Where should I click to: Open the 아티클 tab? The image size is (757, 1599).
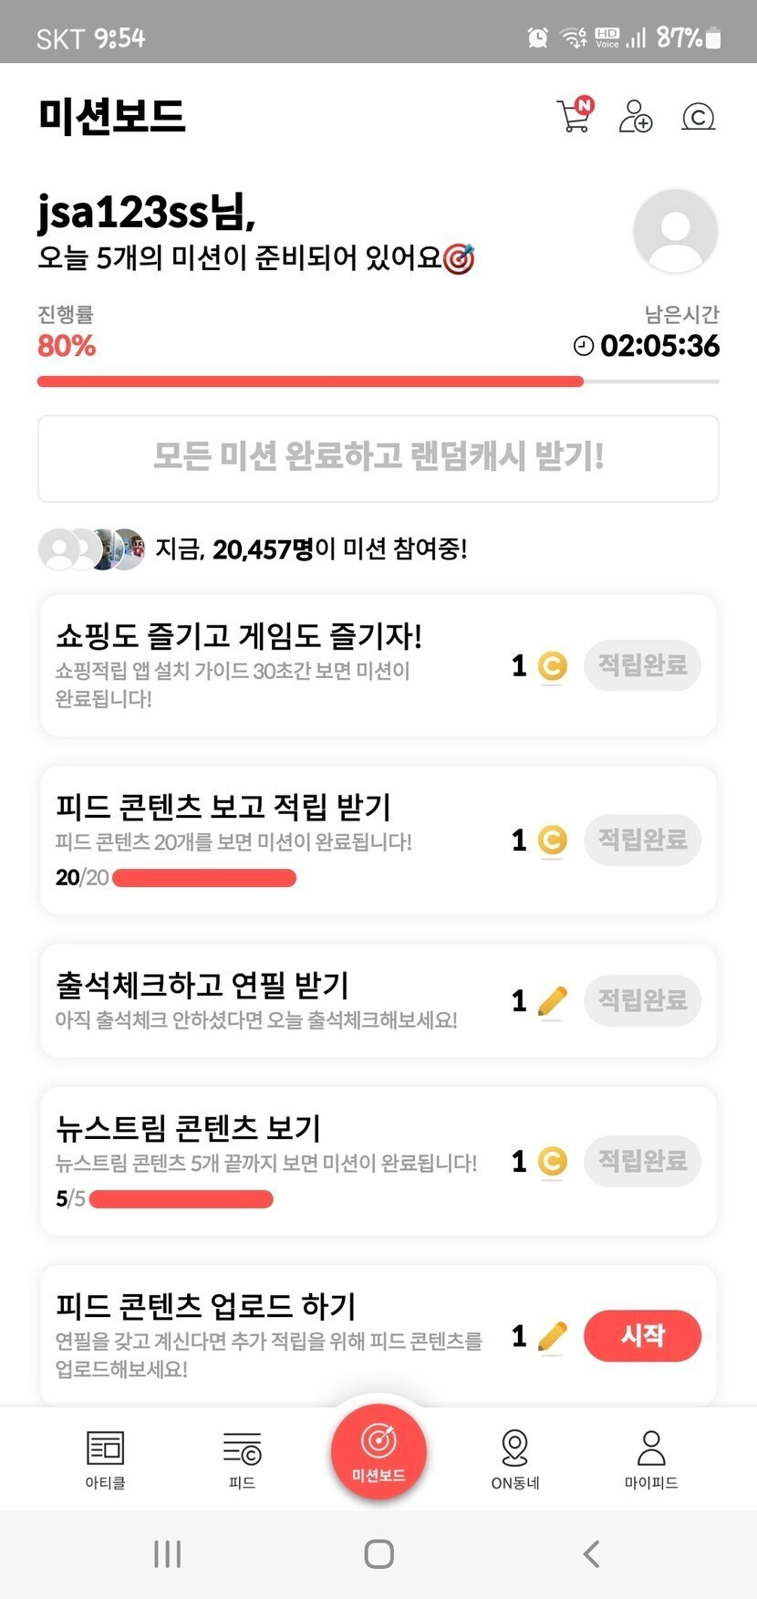(x=105, y=1458)
